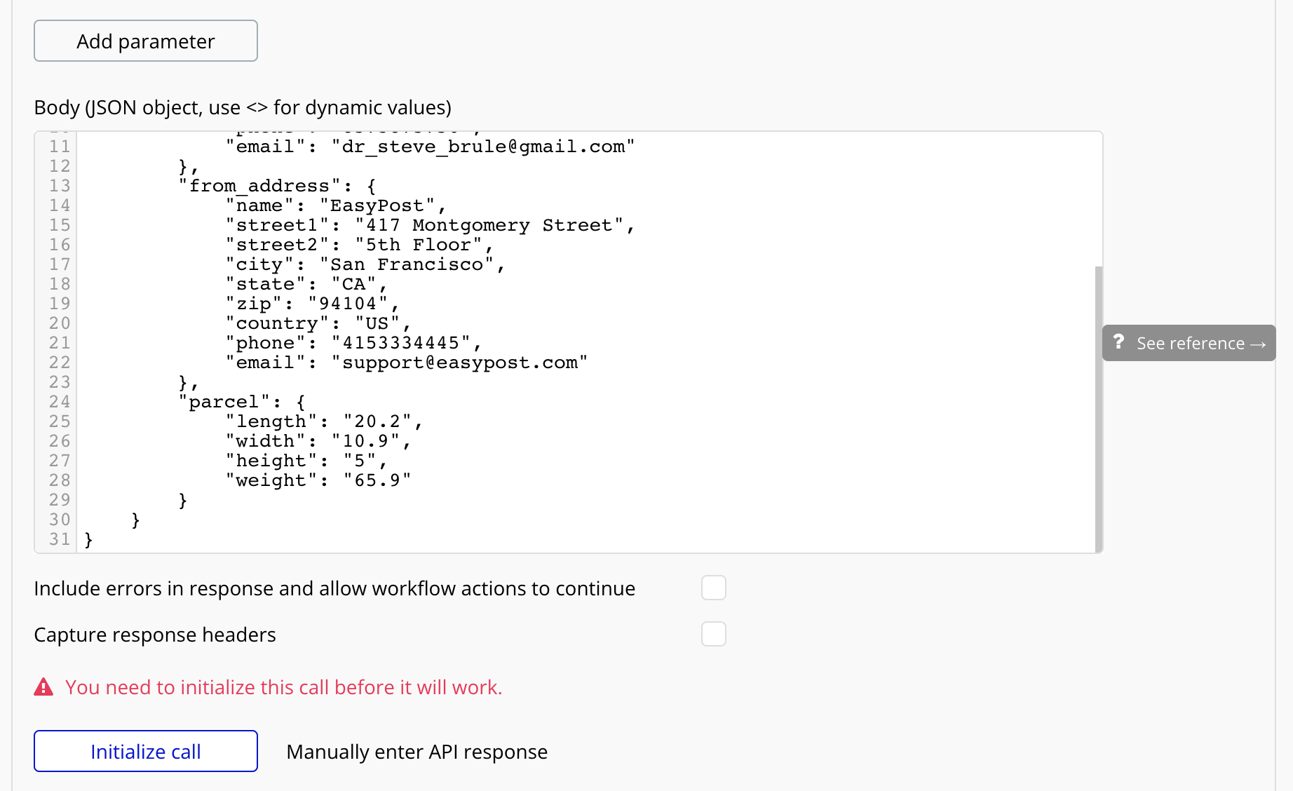Click line number 13 in the gutter
The image size is (1293, 791).
click(60, 186)
